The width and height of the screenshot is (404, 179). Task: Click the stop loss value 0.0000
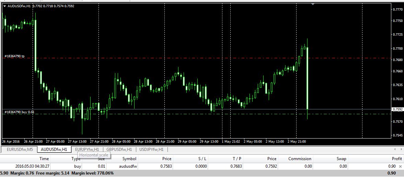(x=201, y=166)
